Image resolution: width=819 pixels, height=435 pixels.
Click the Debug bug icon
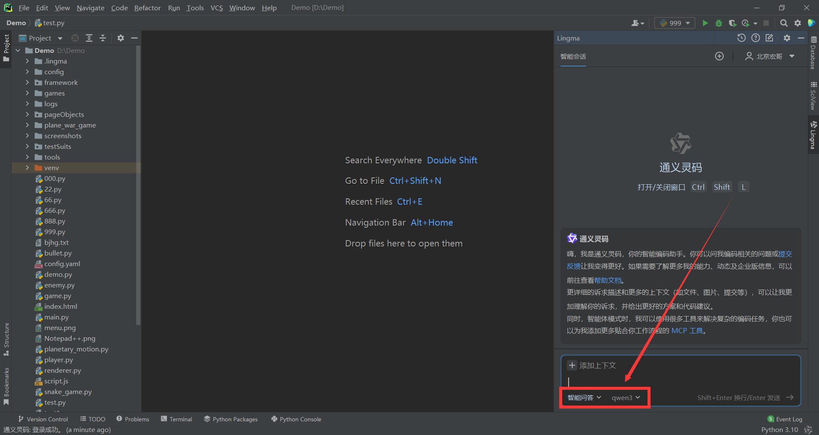[719, 23]
